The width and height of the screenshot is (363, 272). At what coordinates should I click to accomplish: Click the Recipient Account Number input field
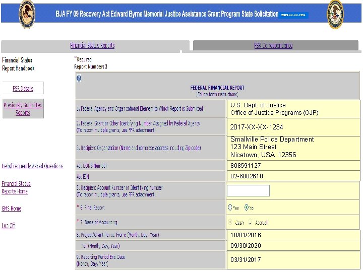point(248,190)
